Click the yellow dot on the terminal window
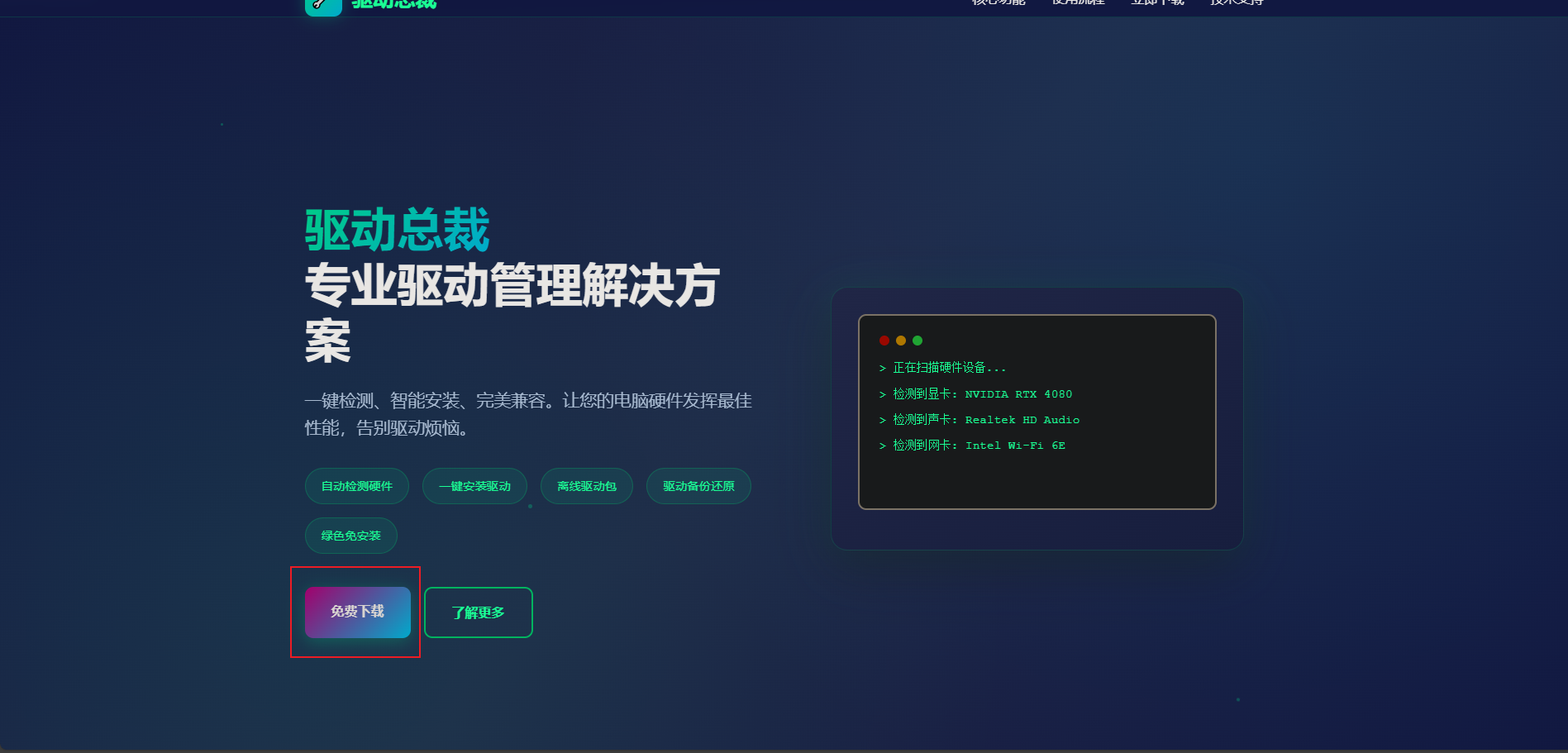 coord(899,340)
